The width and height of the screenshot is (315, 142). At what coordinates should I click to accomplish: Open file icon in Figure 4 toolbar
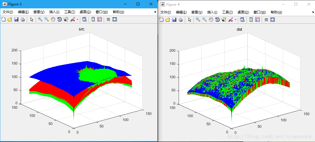[x=167, y=20]
